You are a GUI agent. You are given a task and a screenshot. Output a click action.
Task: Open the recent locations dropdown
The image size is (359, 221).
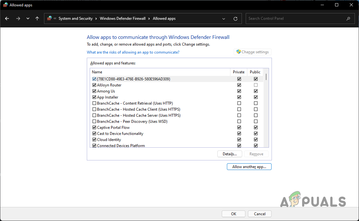point(28,18)
